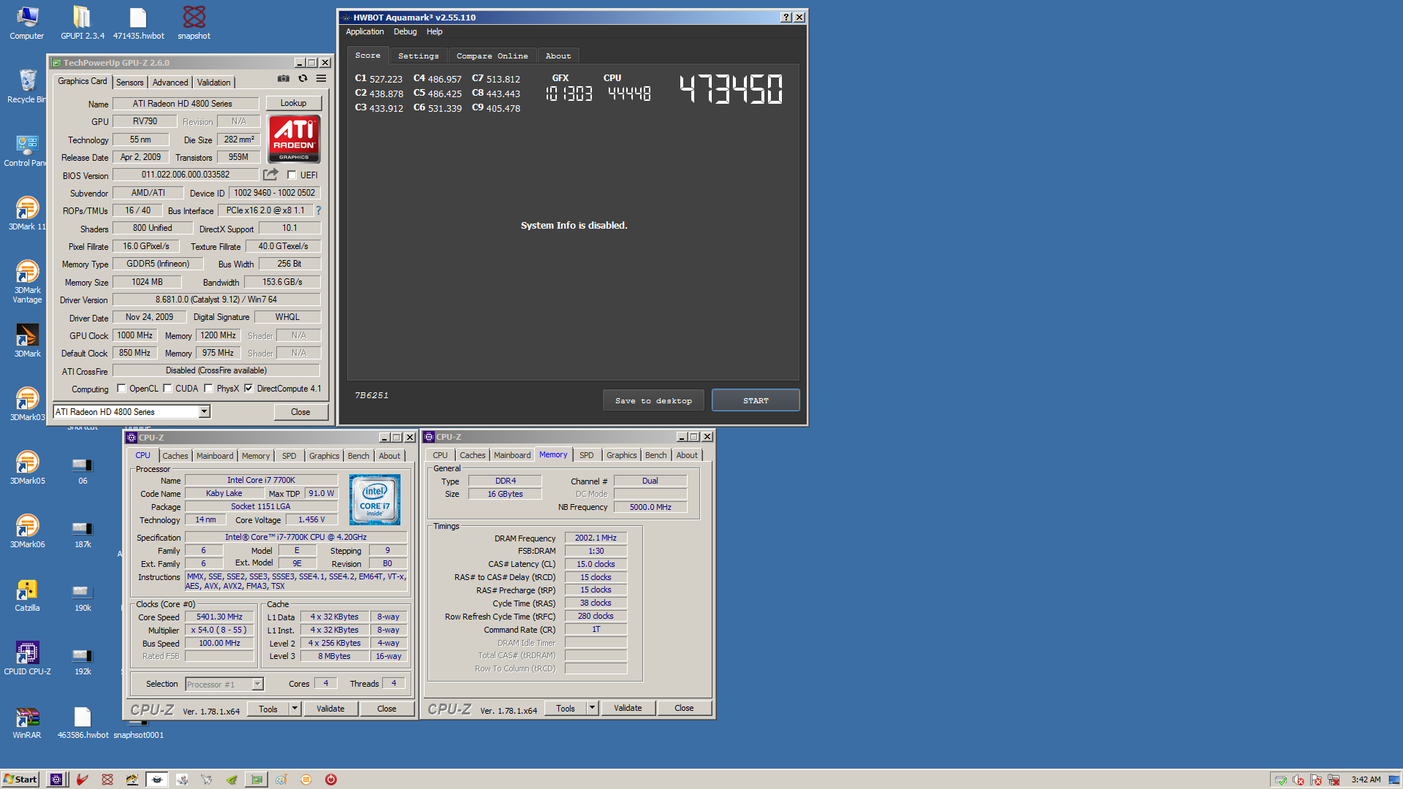Expand Tools dropdown arrow in left CPU-Z
Image resolution: width=1403 pixels, height=789 pixels.
coord(294,709)
